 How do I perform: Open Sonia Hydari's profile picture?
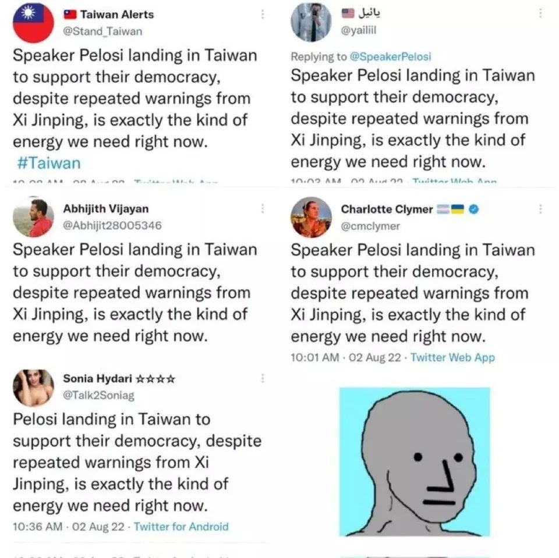click(33, 388)
